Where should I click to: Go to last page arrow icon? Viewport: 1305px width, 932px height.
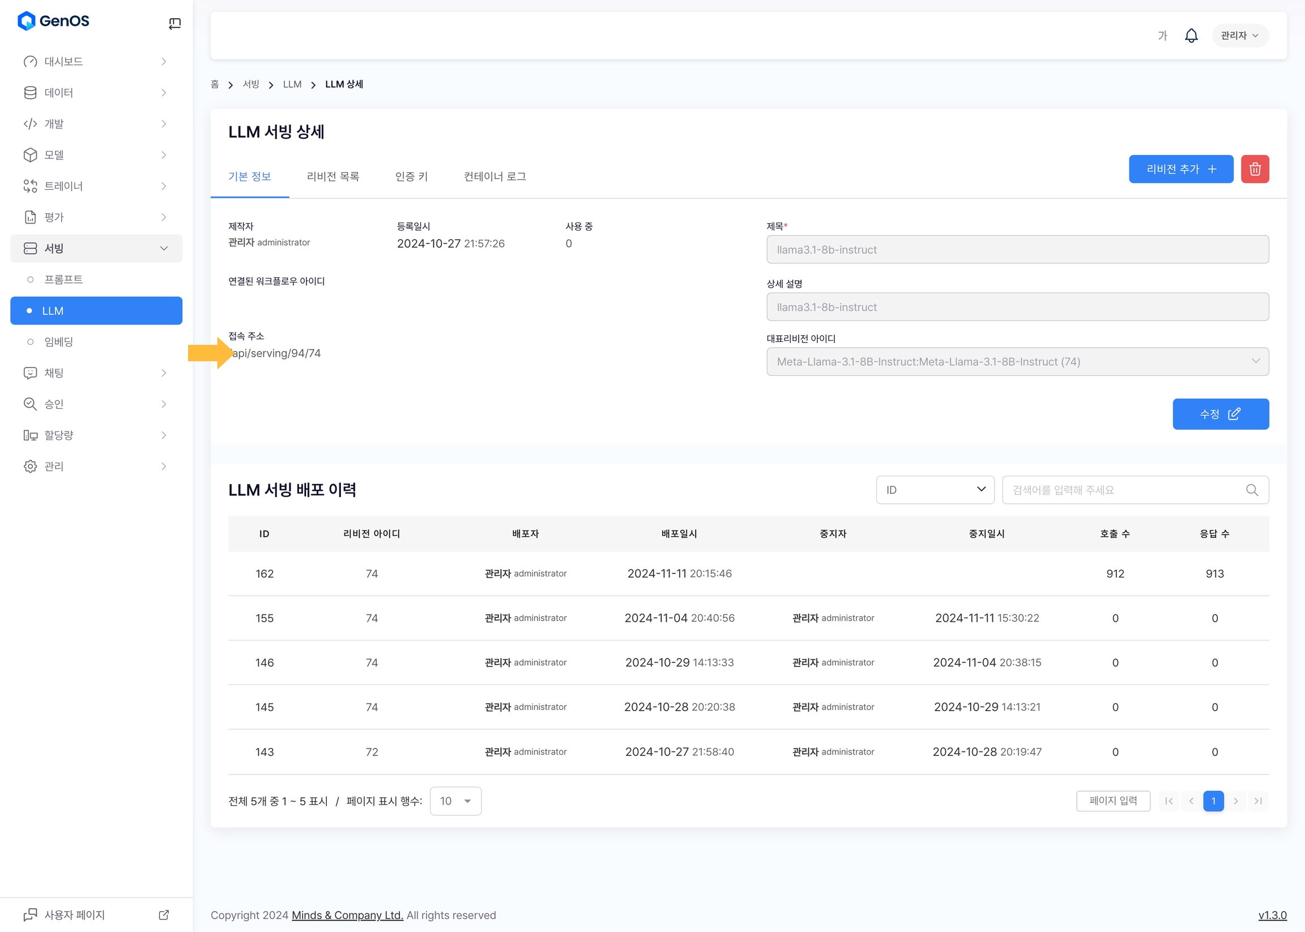1258,801
